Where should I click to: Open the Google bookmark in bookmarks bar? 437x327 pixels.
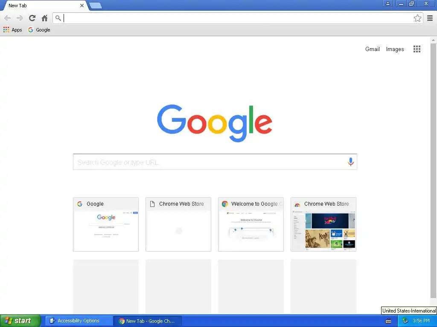pyautogui.click(x=39, y=30)
